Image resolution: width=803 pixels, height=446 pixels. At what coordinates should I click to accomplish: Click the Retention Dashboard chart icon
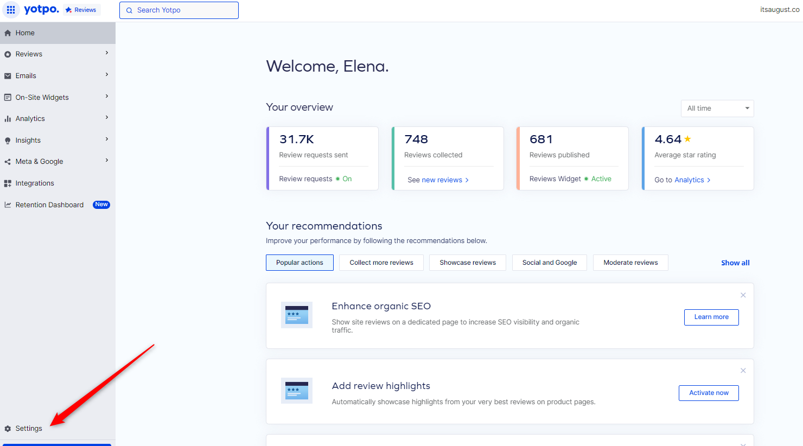pyautogui.click(x=8, y=205)
